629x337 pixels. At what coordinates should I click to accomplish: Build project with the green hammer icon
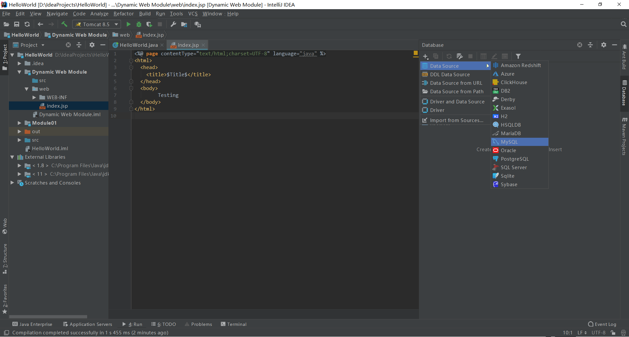click(64, 24)
